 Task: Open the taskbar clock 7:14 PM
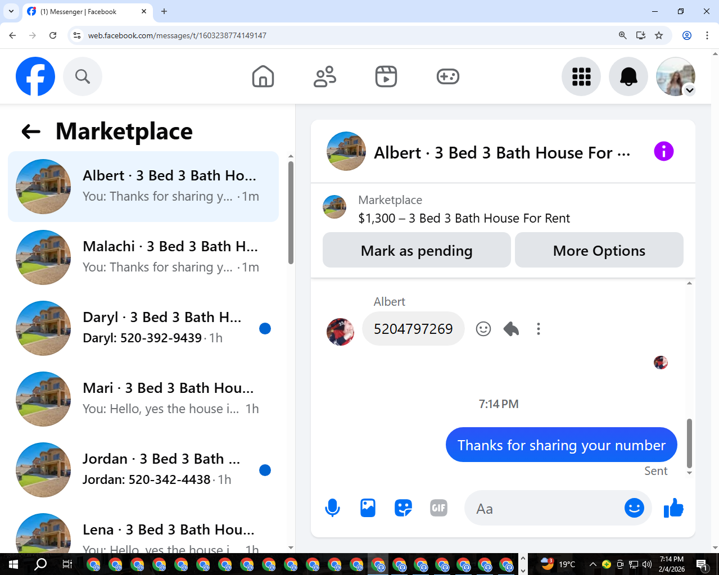[672, 564]
